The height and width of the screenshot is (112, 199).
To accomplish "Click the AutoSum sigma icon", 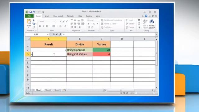I will (139, 20).
